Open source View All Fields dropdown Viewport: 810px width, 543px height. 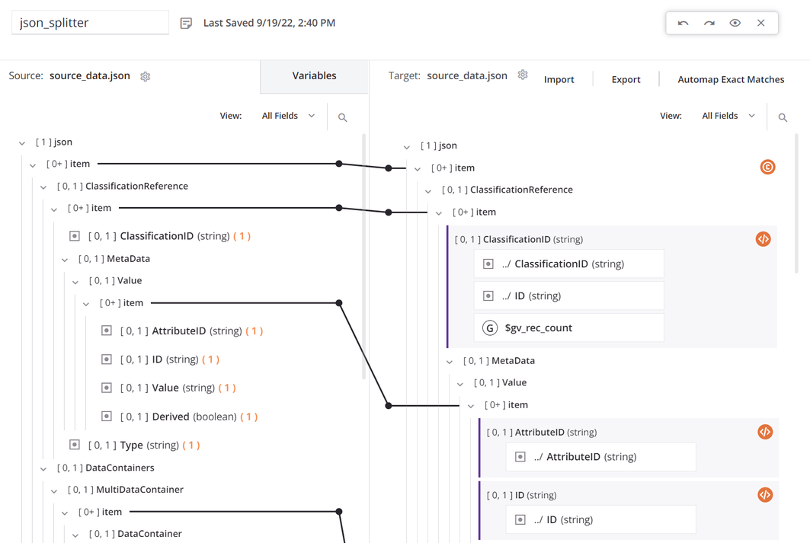pyautogui.click(x=288, y=116)
